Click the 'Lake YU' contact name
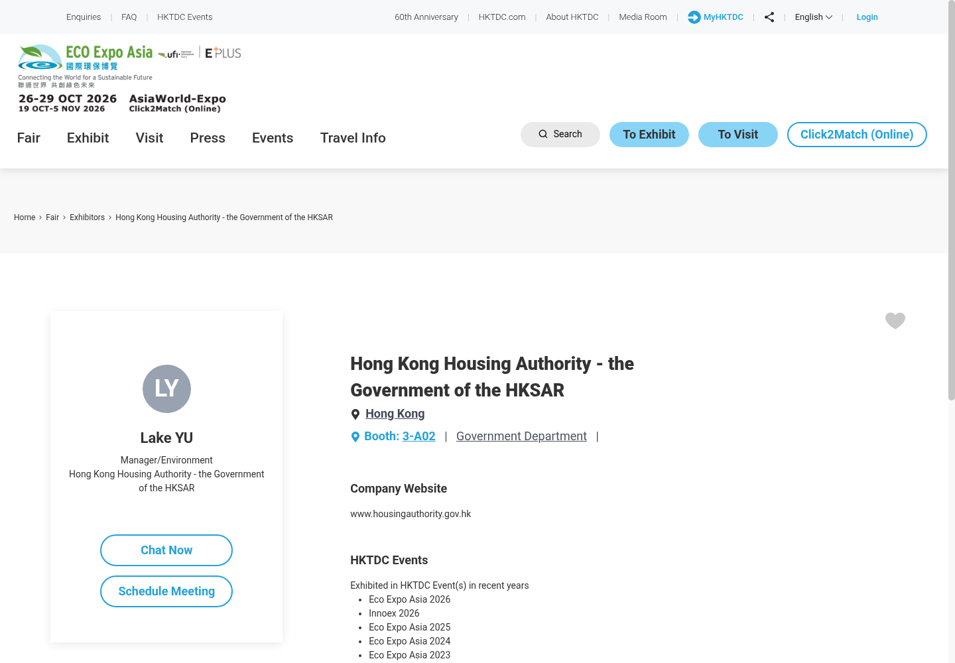This screenshot has height=663, width=955. pyautogui.click(x=166, y=438)
